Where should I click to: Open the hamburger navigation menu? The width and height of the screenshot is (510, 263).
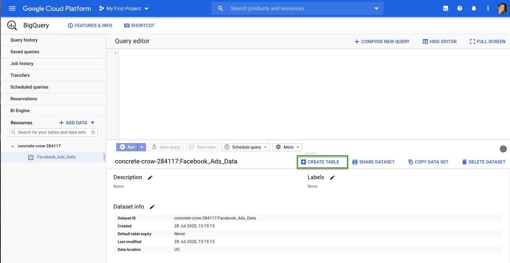(12, 8)
